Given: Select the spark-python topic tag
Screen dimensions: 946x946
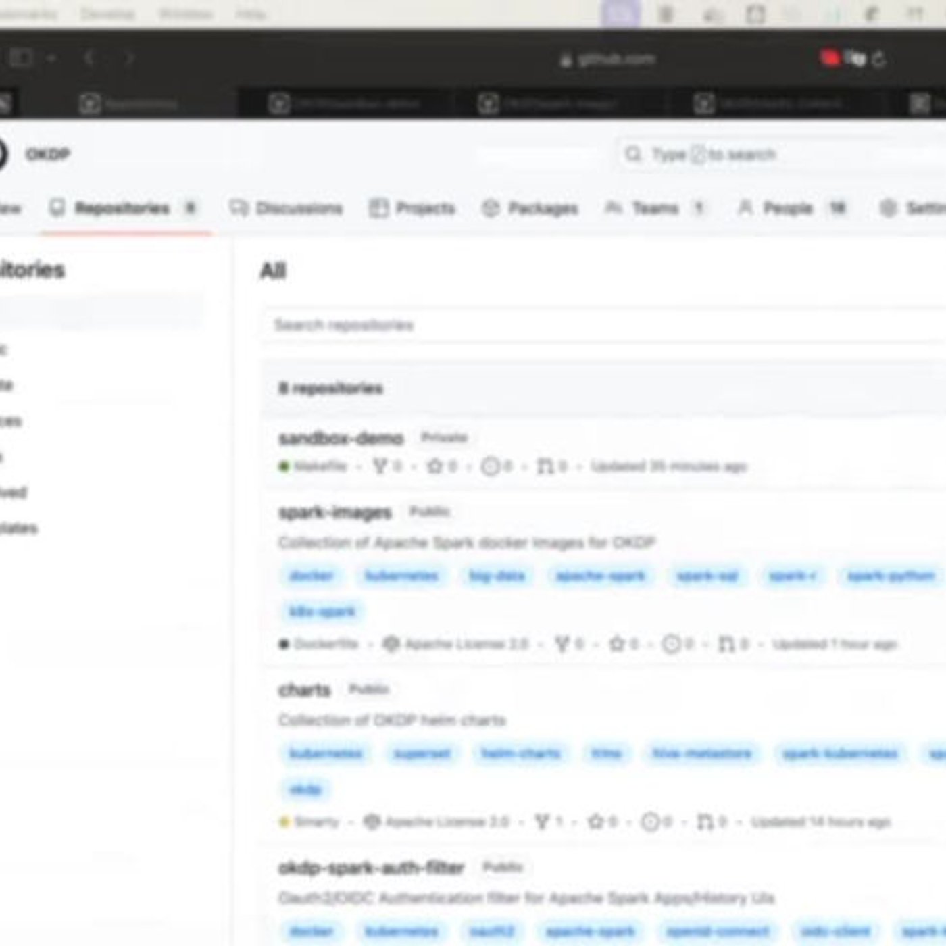Looking at the screenshot, I should coord(891,576).
